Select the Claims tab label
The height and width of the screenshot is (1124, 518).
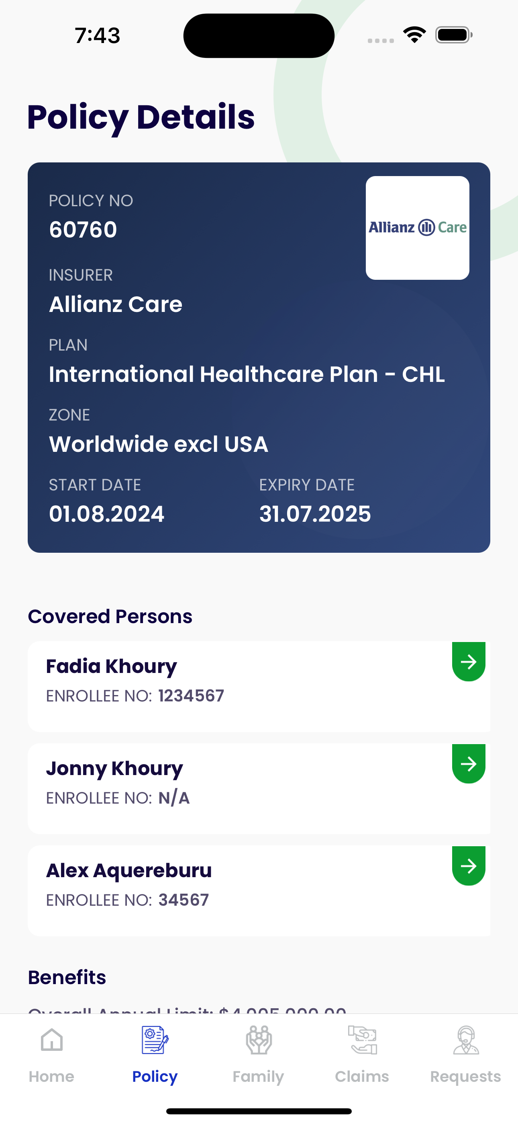pyautogui.click(x=362, y=1077)
